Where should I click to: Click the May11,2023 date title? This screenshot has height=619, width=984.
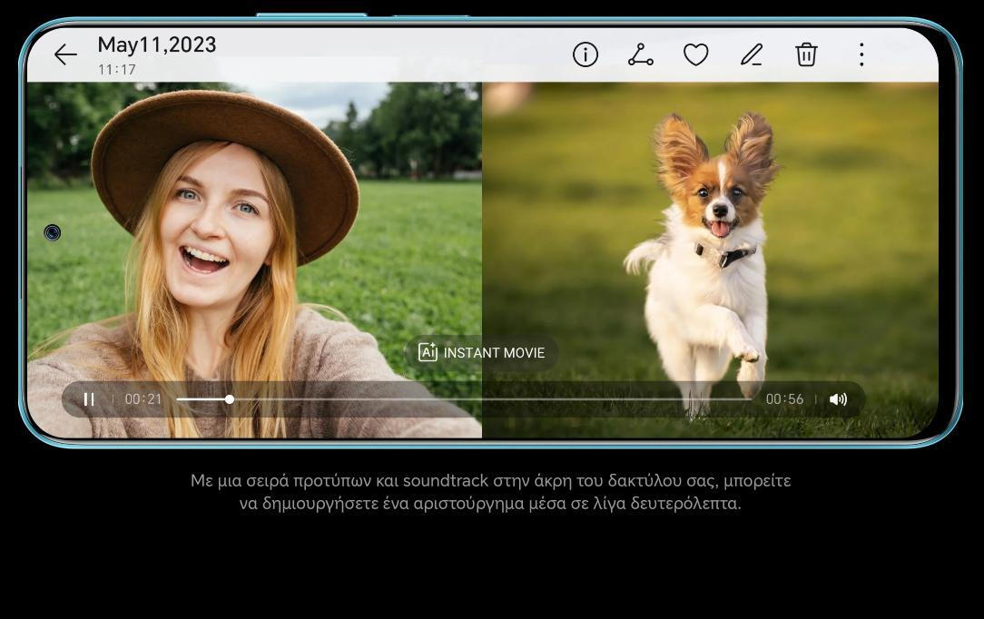tap(157, 44)
